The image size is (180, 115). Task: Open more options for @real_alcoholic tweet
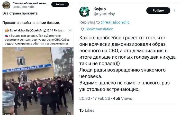coord(72,4)
